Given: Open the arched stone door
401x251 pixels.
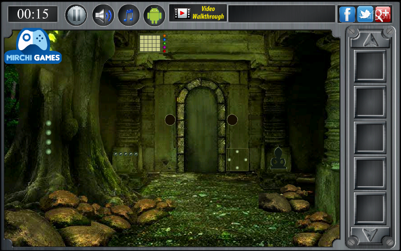Looking at the screenshot, I should click(202, 130).
